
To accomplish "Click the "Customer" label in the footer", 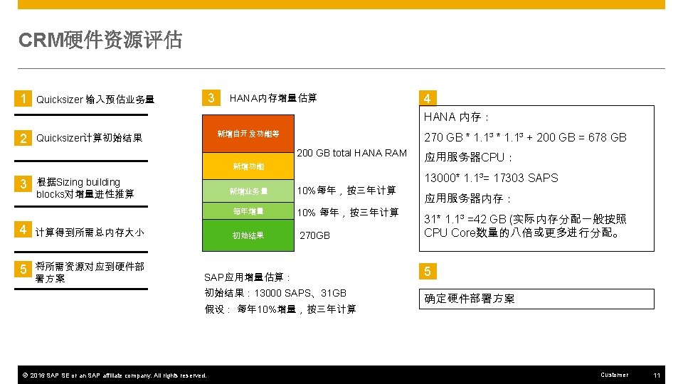I will [x=614, y=375].
